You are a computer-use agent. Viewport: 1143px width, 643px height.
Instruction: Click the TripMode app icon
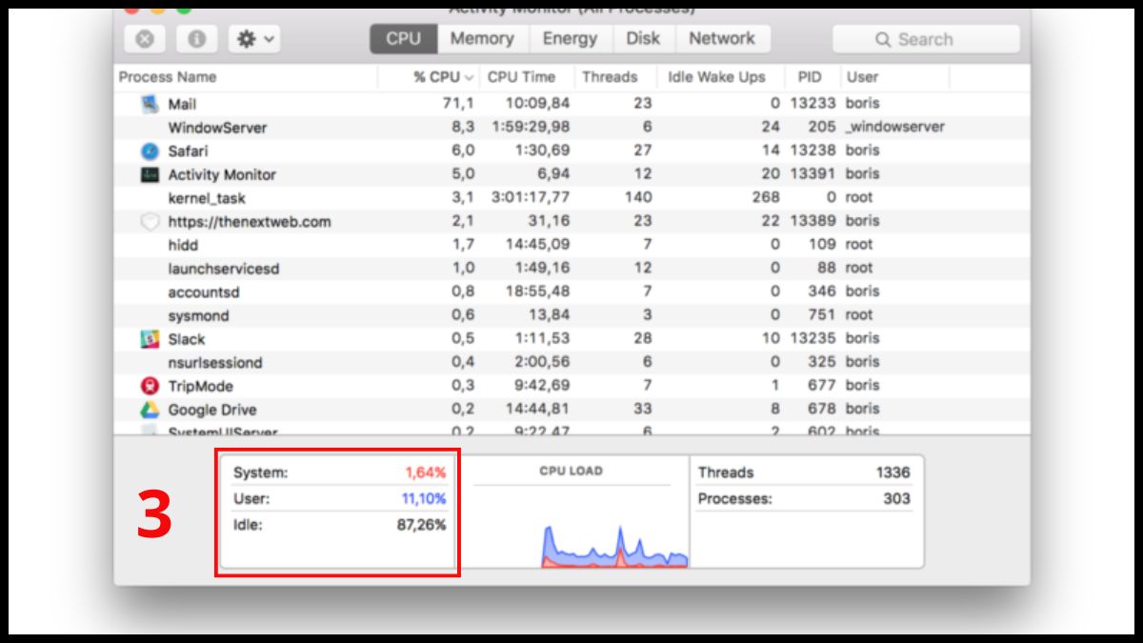click(x=150, y=386)
